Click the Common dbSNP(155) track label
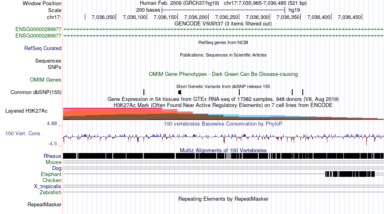 (36, 92)
